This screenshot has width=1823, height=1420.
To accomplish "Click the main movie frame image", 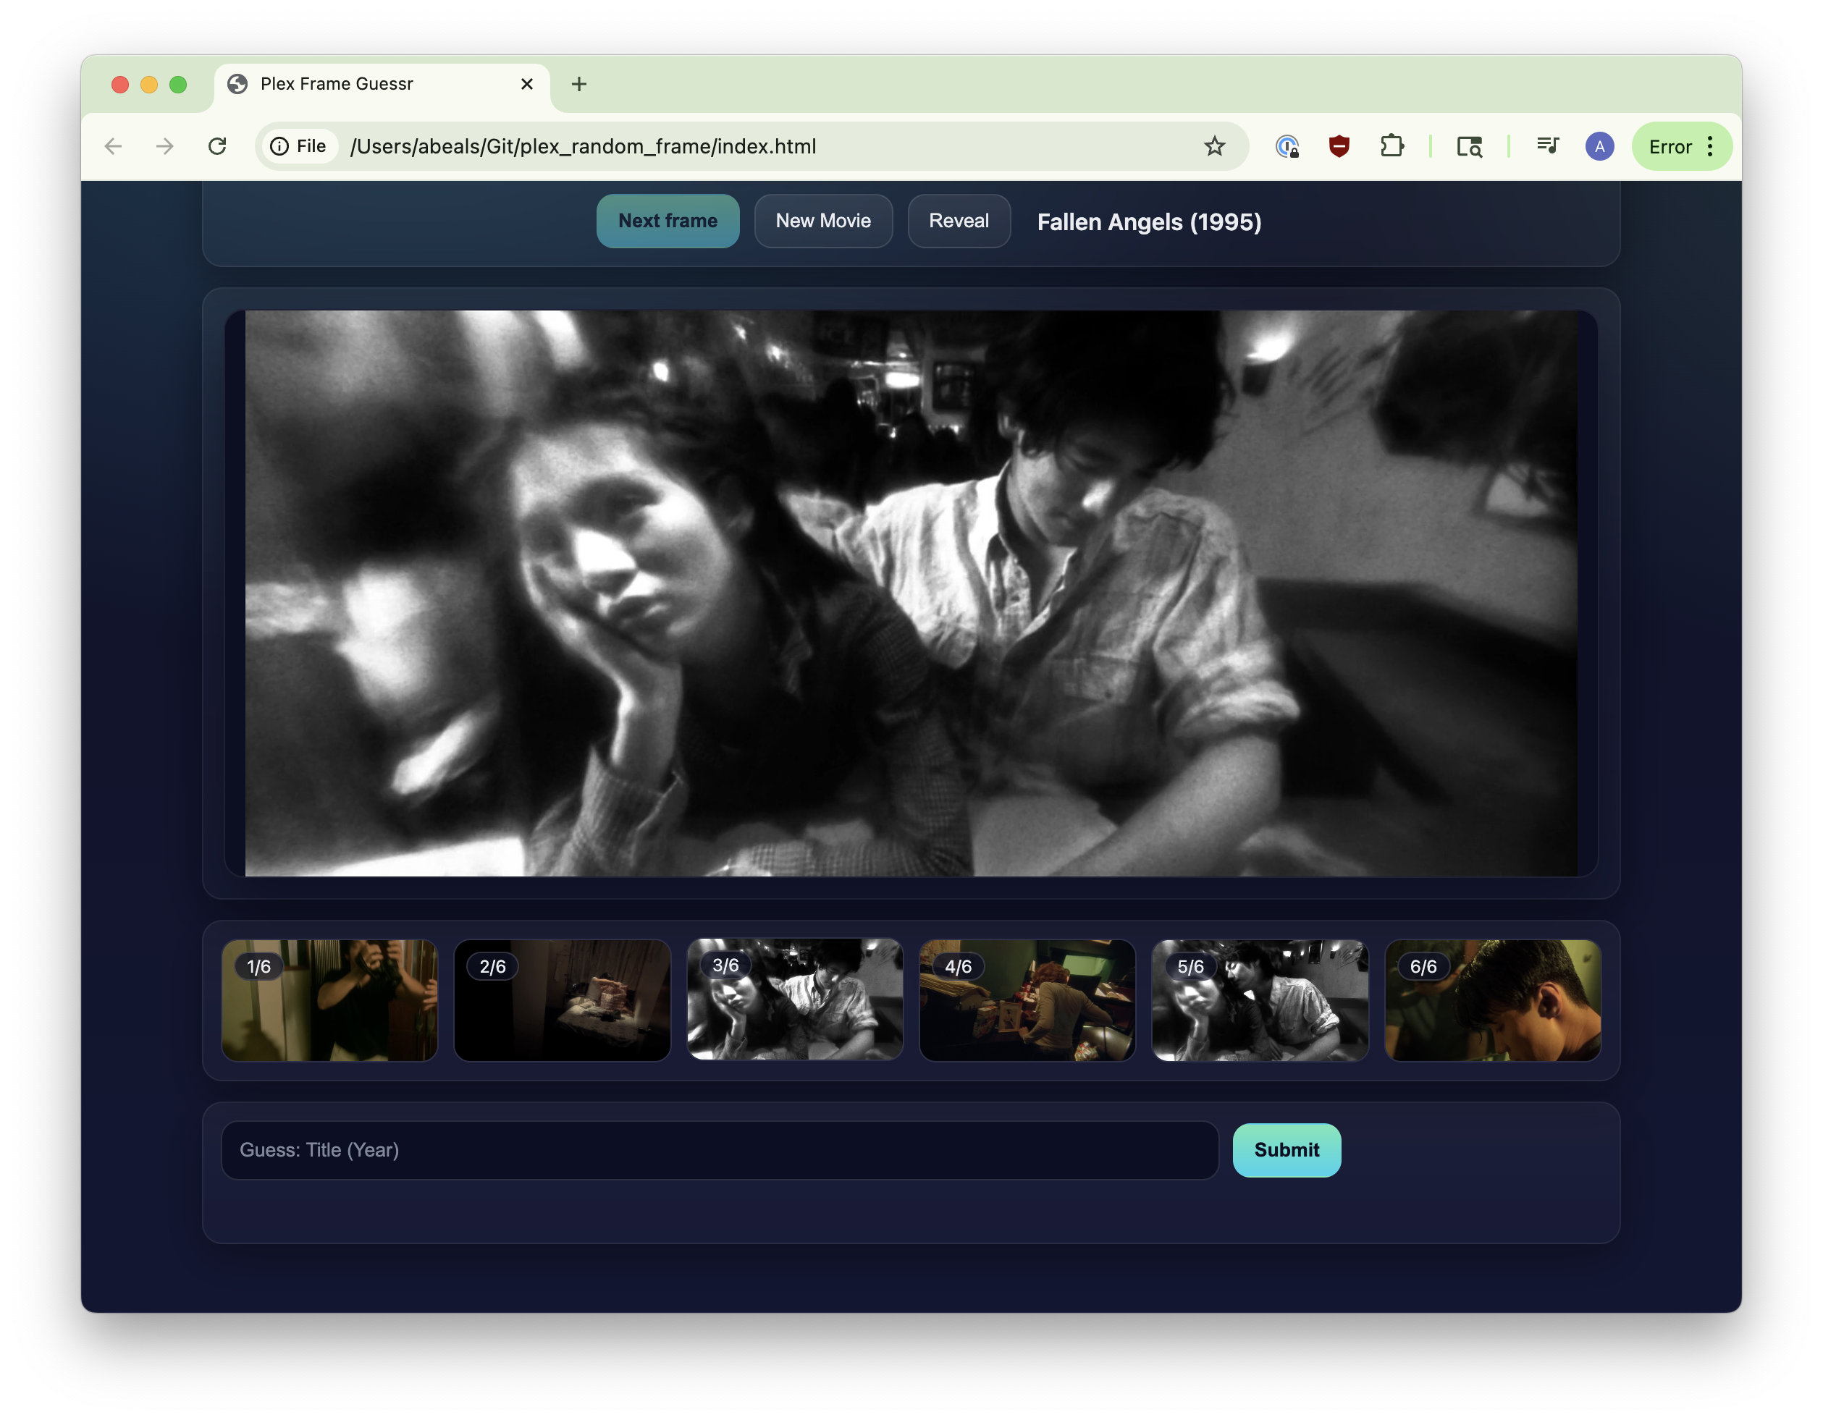I will click(911, 593).
